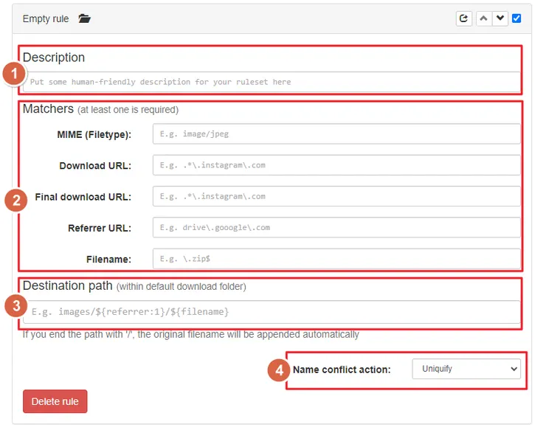Click the 'Download URL:' label
This screenshot has height=427, width=546.
(x=95, y=166)
